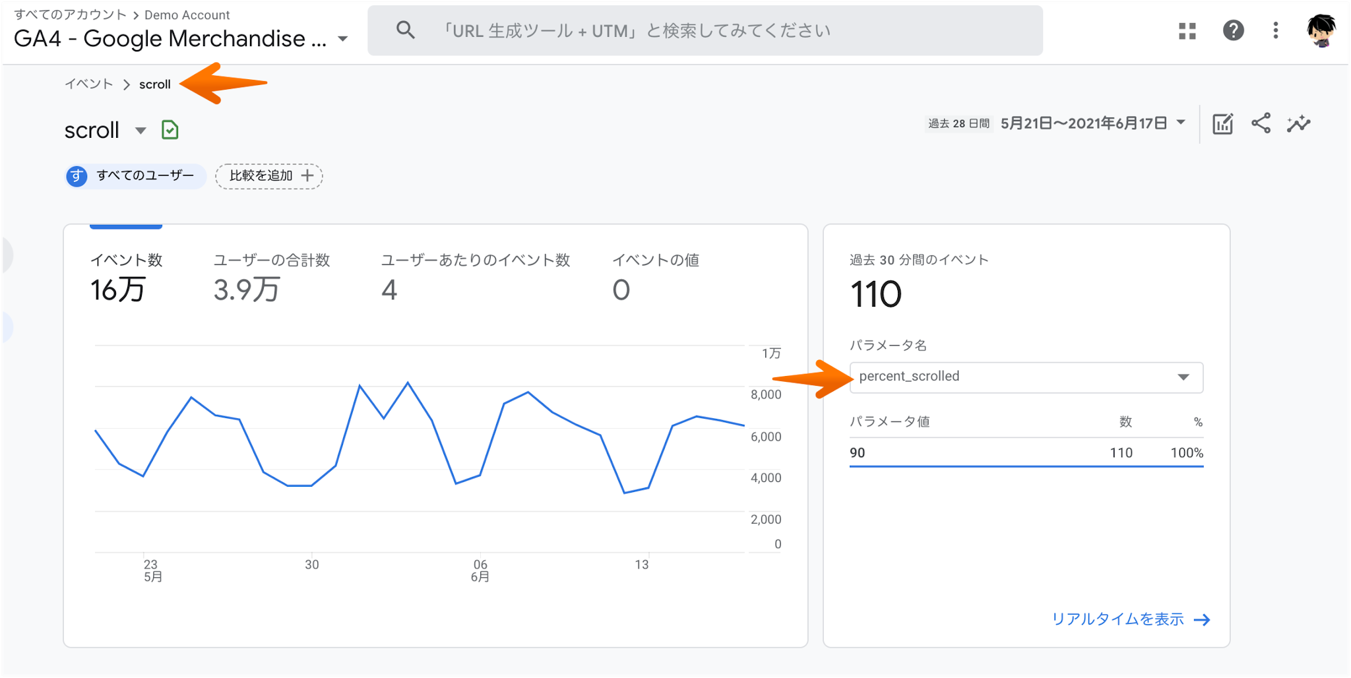The width and height of the screenshot is (1351, 678).
Task: Click the 100% value in the parameter table
Action: click(1187, 452)
